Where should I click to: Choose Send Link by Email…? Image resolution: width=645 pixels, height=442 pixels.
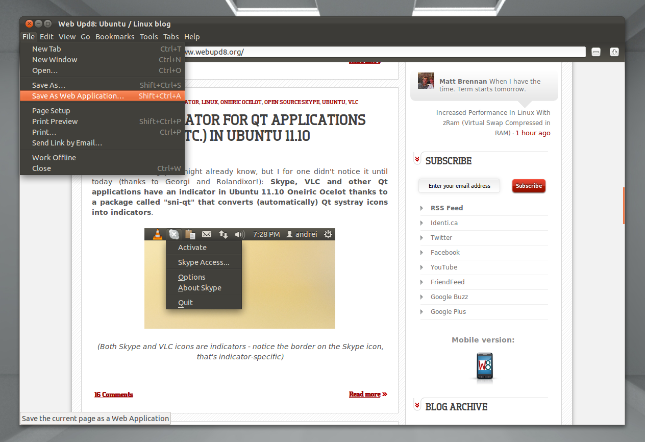point(102,143)
